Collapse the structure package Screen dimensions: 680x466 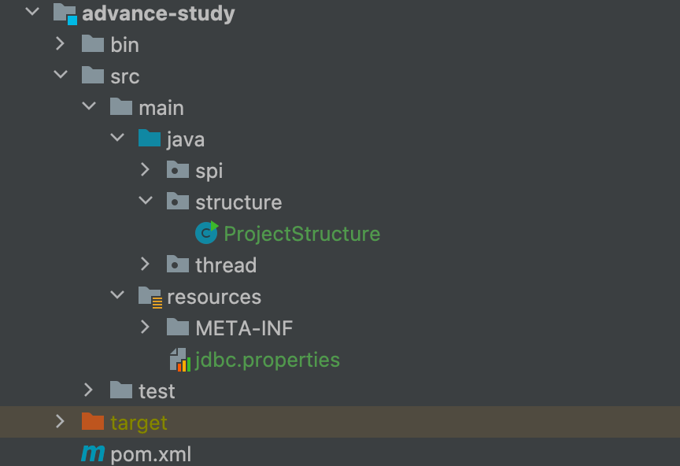tap(146, 200)
